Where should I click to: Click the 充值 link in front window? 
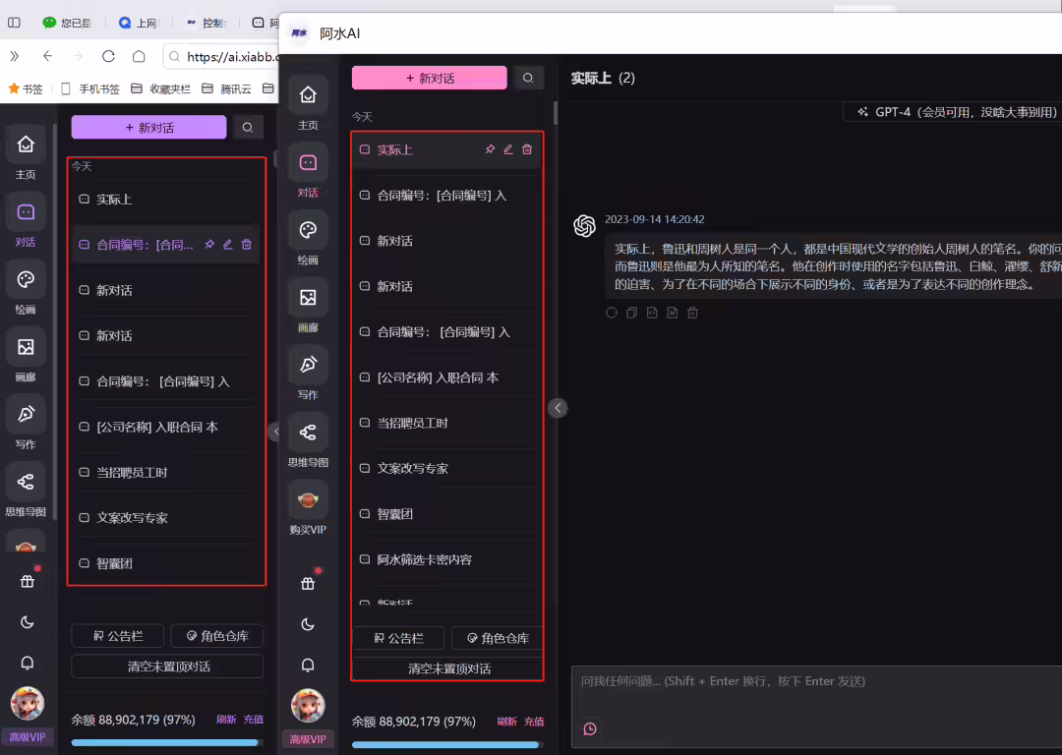(534, 722)
